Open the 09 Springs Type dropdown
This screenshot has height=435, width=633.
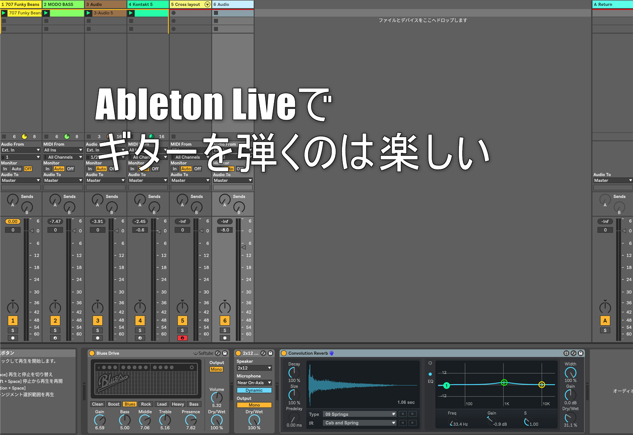click(359, 414)
